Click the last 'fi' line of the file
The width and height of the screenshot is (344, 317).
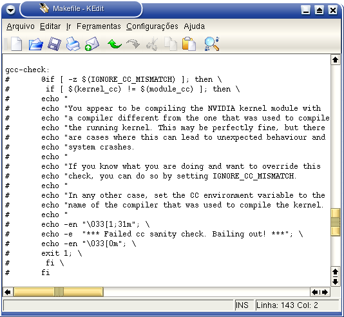click(x=28, y=273)
